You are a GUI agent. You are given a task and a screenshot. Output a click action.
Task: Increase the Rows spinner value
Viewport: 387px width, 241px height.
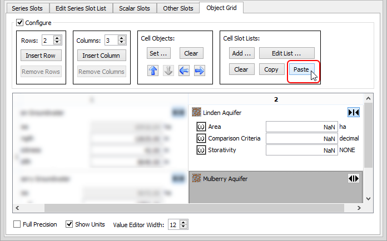coord(57,38)
